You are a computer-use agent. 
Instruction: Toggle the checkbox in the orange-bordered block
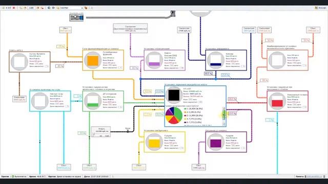tap(120, 67)
